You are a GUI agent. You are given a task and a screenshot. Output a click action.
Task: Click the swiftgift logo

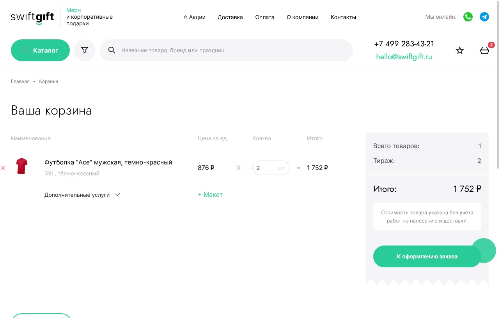[x=32, y=17]
